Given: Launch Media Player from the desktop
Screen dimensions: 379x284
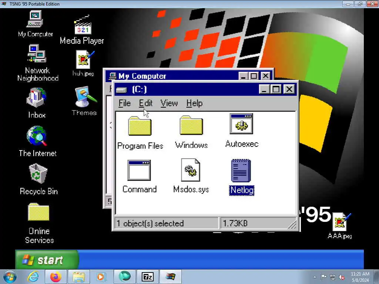Looking at the screenshot, I should pos(82,30).
